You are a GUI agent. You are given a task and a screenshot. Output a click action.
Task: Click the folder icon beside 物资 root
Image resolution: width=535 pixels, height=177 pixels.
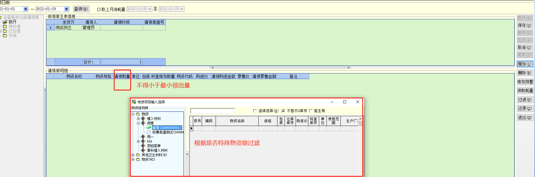point(138,114)
